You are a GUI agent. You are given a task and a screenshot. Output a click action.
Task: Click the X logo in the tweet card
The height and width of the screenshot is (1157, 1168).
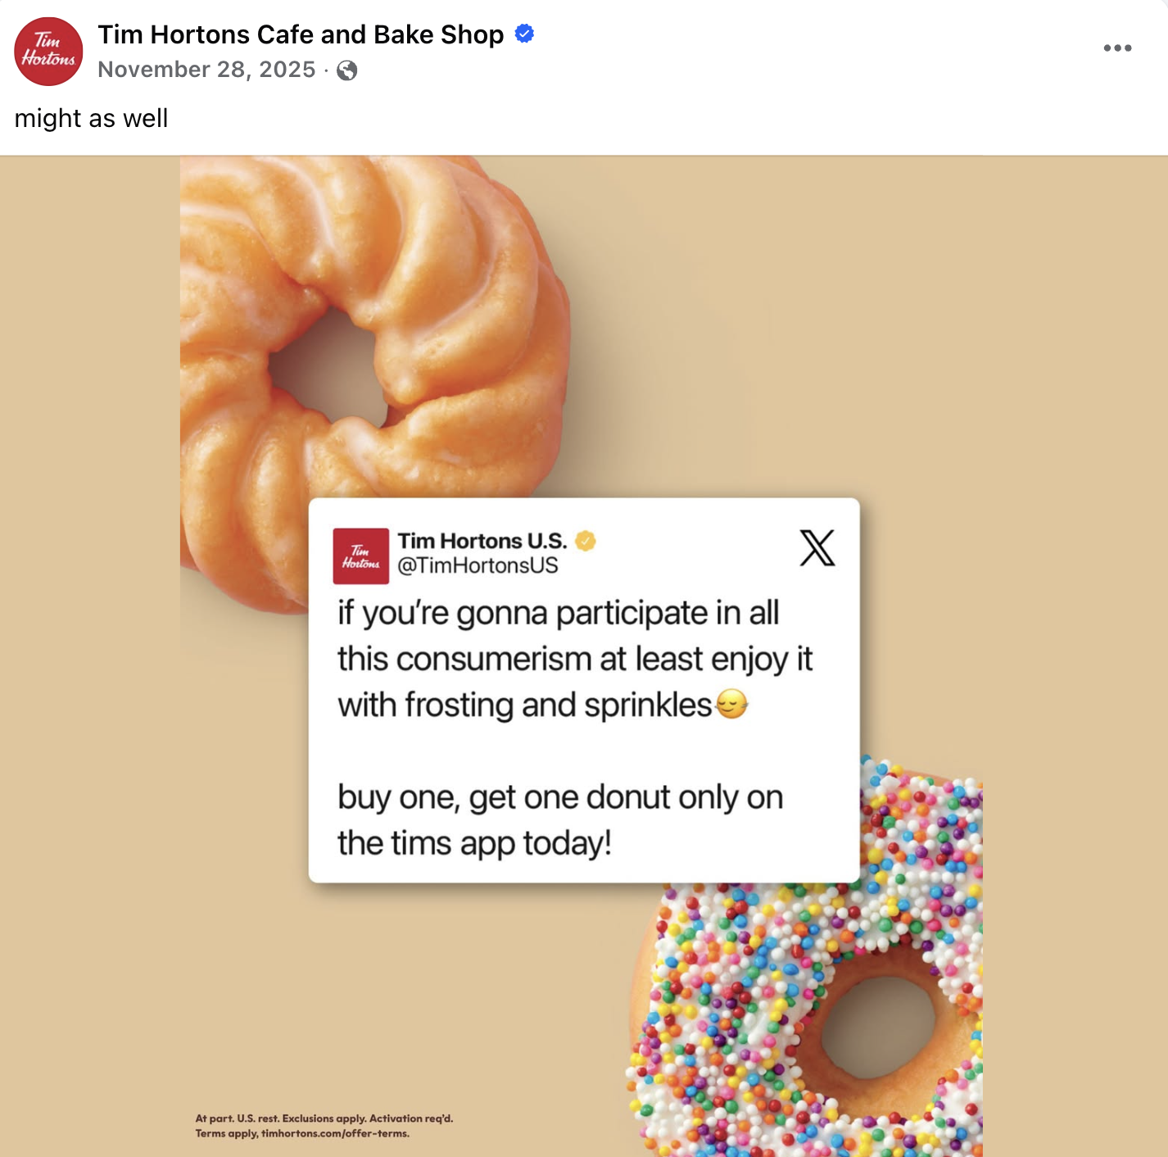point(817,548)
